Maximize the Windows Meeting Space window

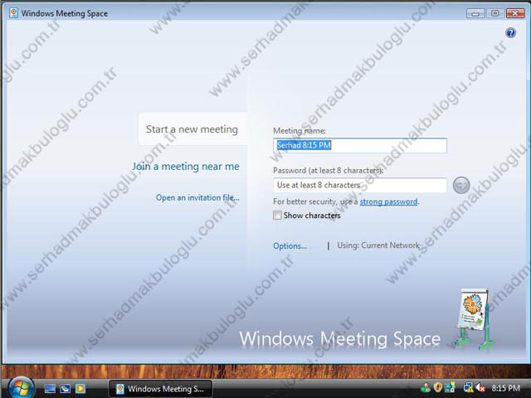[x=495, y=13]
